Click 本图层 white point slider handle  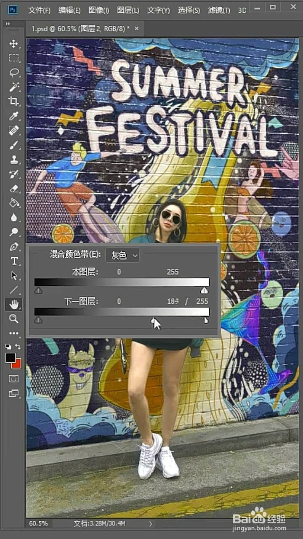point(204,291)
